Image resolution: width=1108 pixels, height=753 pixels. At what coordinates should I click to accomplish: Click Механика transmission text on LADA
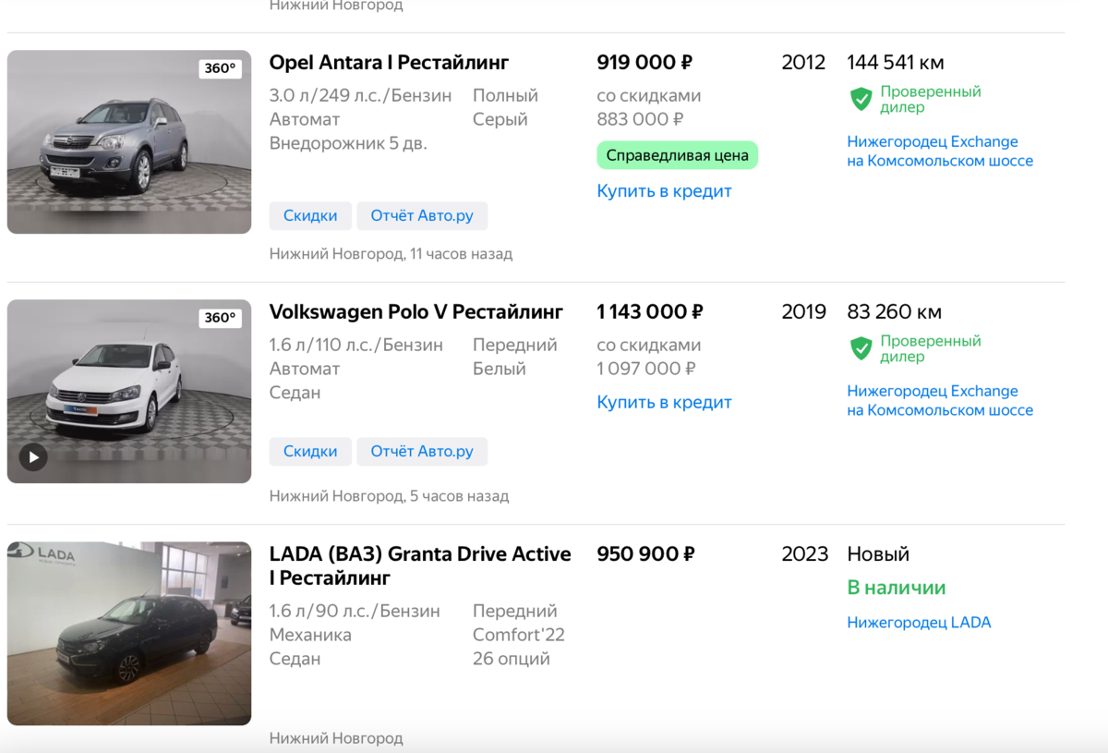click(x=310, y=635)
